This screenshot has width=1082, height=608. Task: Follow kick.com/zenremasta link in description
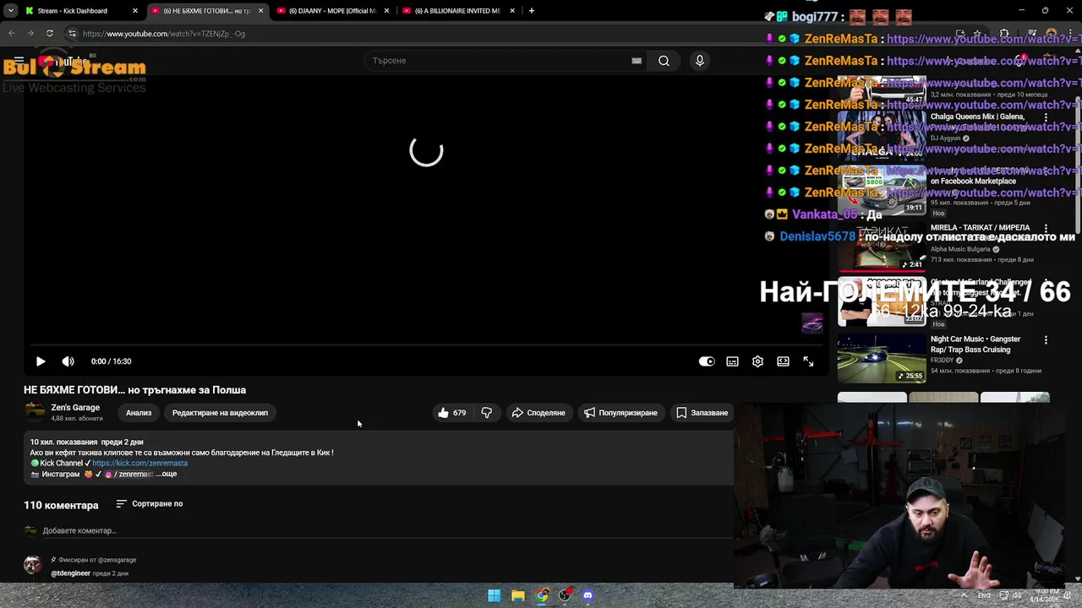139,463
